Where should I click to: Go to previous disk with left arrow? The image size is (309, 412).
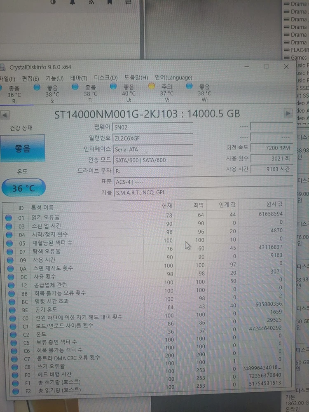pos(5,115)
